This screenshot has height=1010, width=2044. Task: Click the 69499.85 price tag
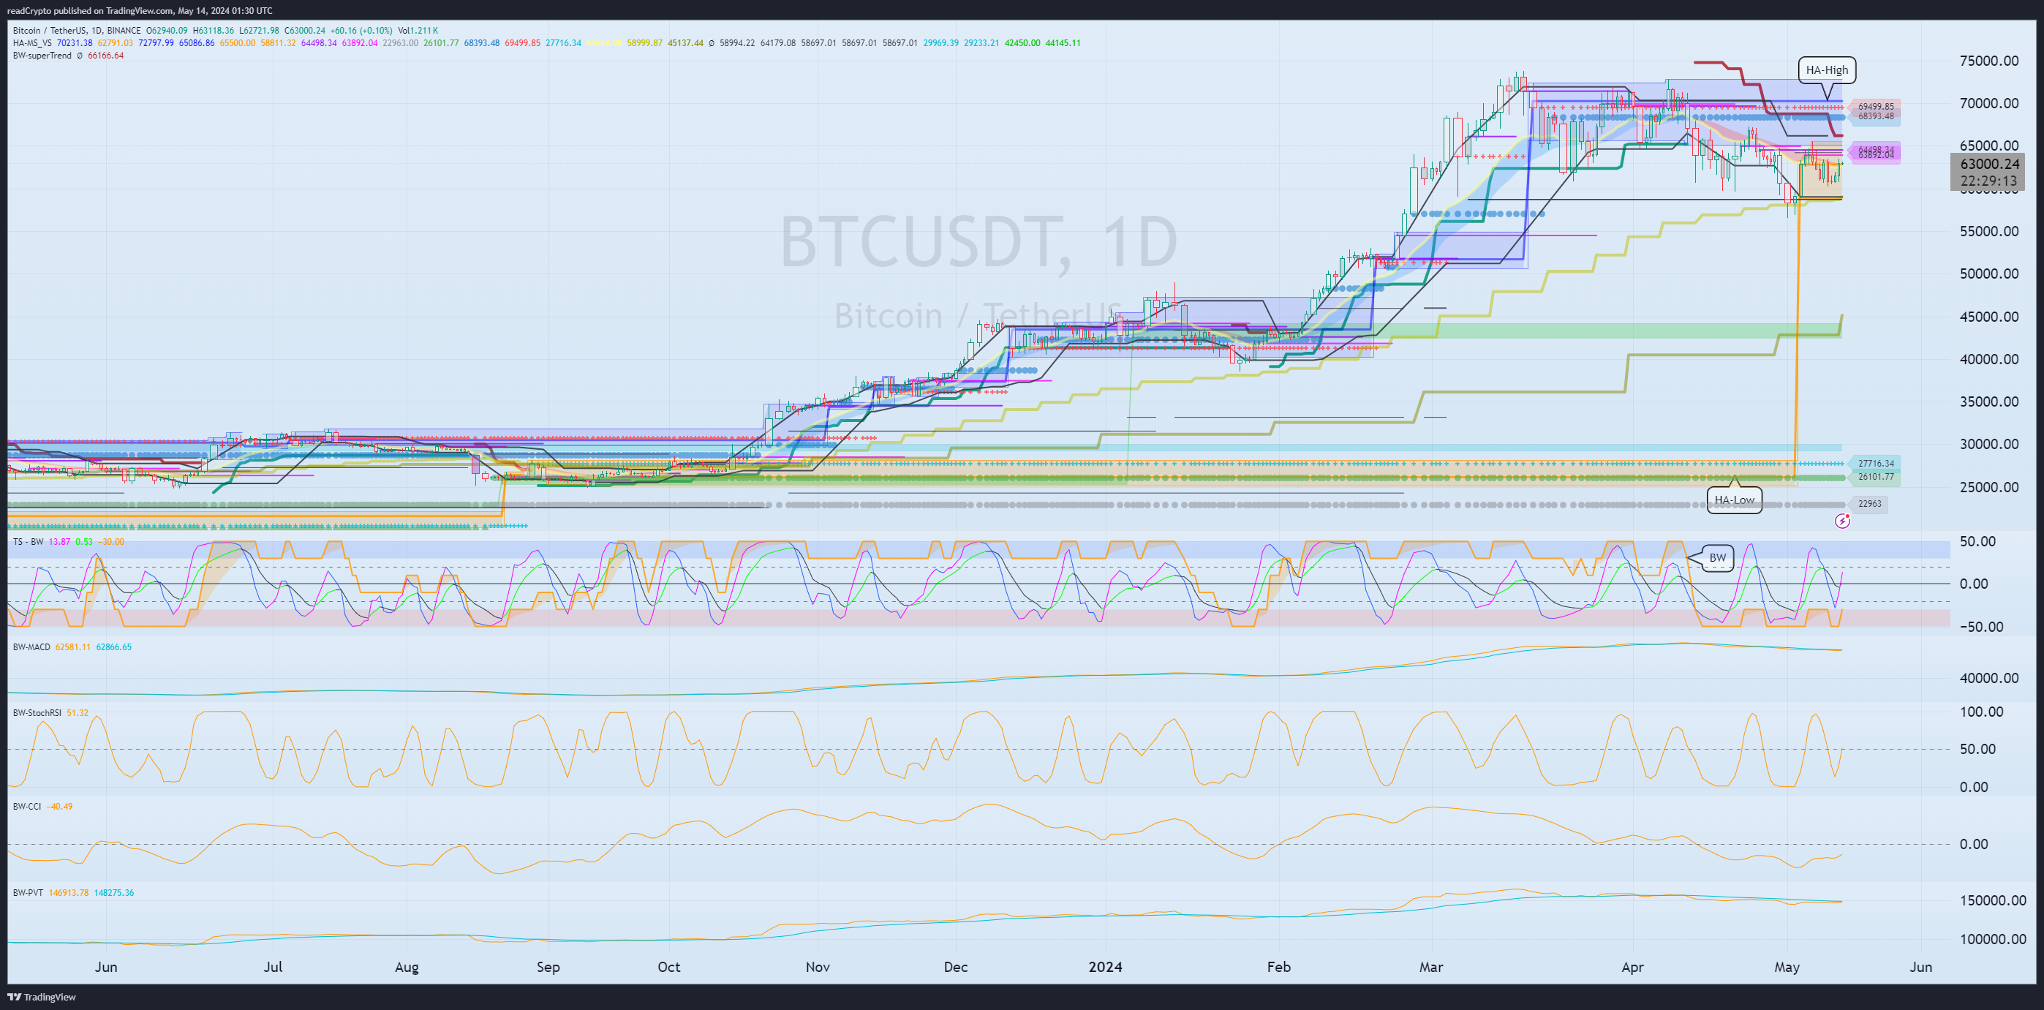[1876, 106]
